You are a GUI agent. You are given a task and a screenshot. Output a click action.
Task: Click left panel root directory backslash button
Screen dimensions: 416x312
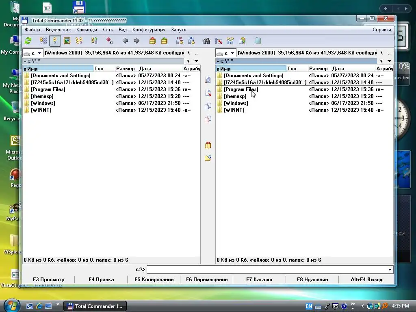point(188,53)
